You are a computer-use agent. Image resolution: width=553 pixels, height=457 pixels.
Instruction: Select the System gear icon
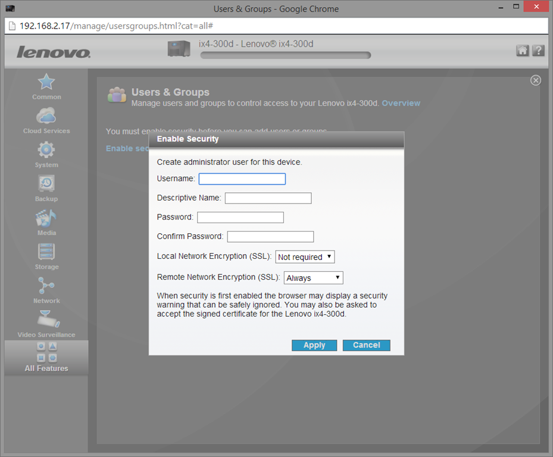click(x=46, y=151)
